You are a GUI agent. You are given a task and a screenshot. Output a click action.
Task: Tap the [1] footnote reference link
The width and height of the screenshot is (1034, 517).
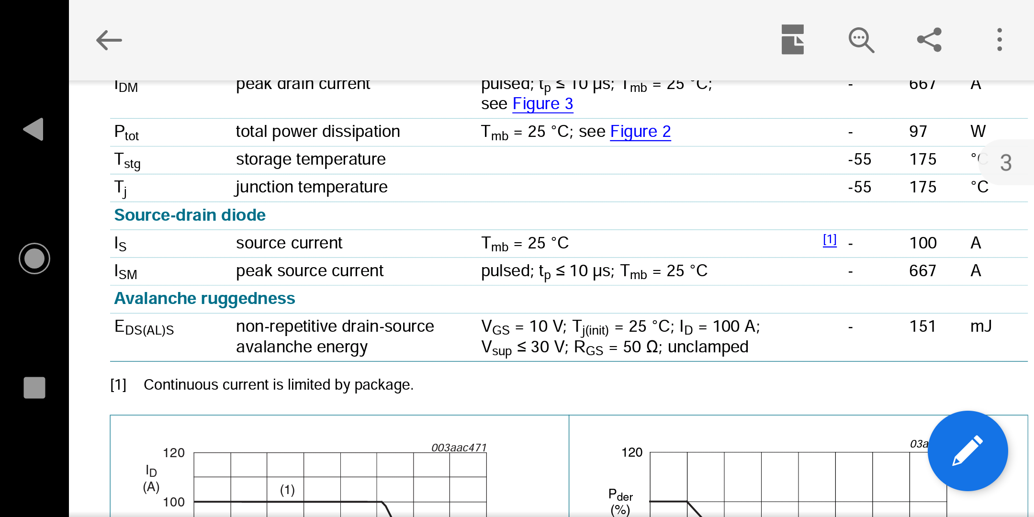(830, 240)
